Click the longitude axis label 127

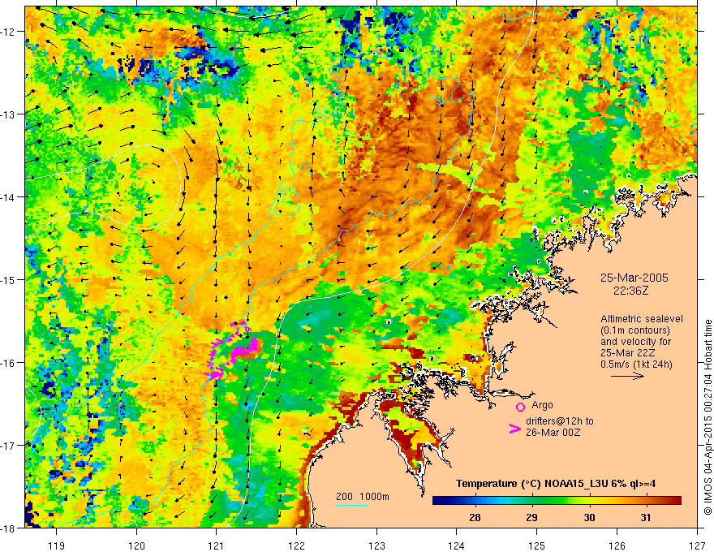pos(697,546)
